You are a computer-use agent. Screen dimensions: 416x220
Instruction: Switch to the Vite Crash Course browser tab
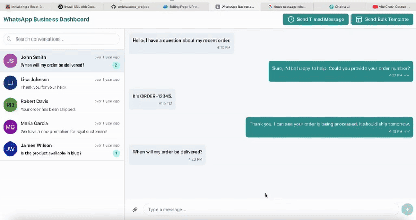tap(391, 7)
